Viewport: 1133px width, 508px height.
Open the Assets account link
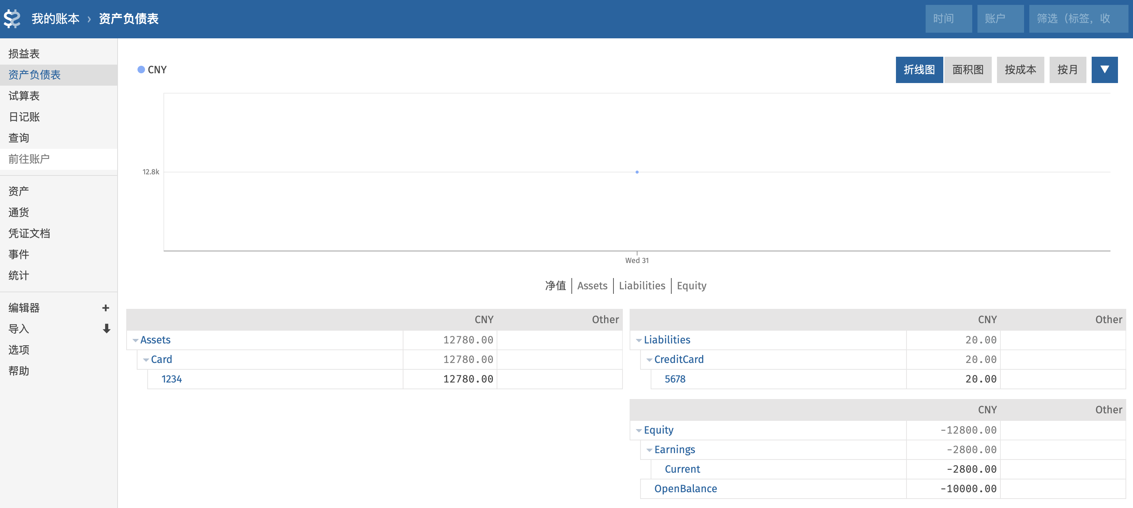click(155, 340)
